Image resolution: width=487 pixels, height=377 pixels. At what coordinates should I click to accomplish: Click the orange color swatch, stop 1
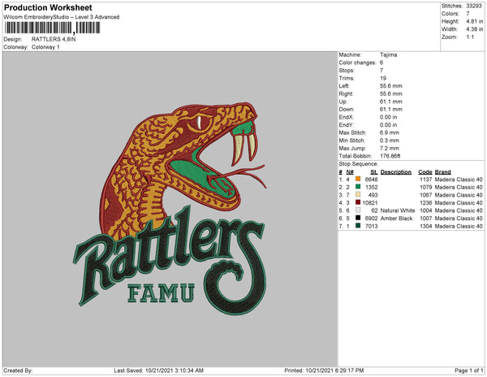point(358,179)
